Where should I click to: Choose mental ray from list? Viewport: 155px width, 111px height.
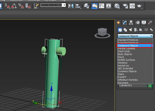[x=135, y=66]
